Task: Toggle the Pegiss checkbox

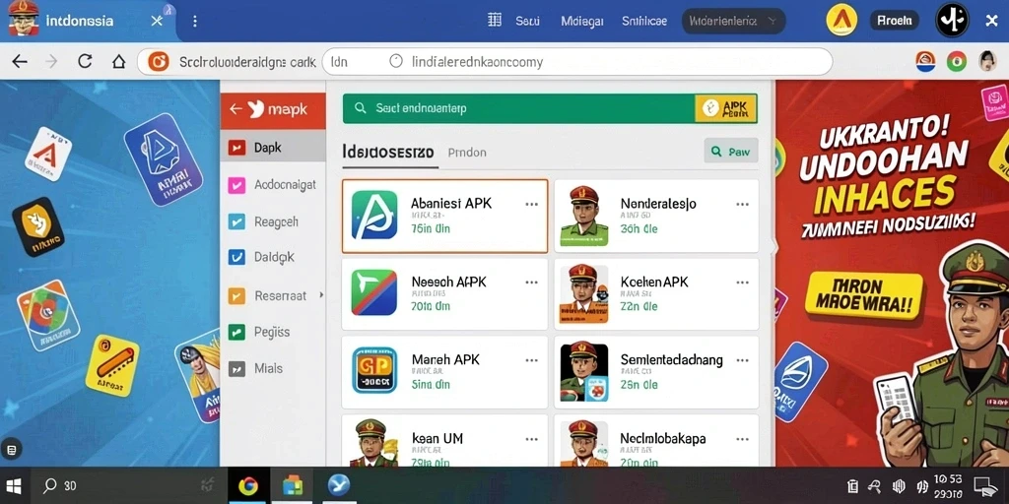Action: (236, 332)
